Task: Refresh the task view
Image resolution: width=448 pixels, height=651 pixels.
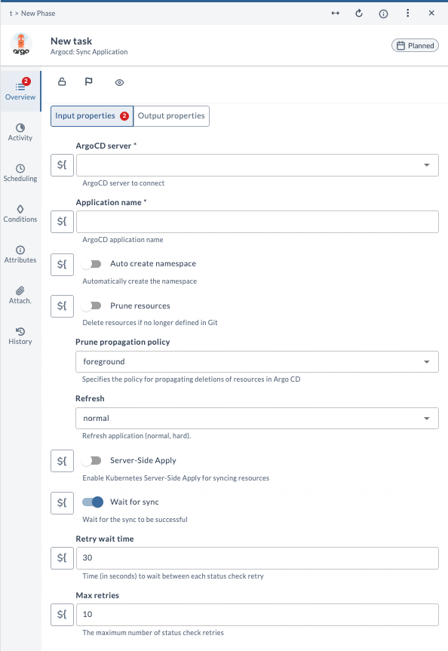Action: click(x=358, y=13)
